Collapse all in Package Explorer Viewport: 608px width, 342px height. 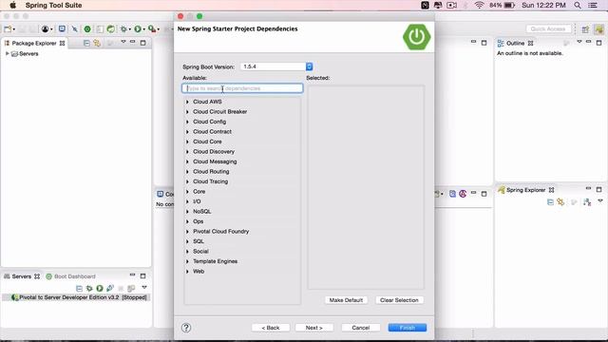86,43
